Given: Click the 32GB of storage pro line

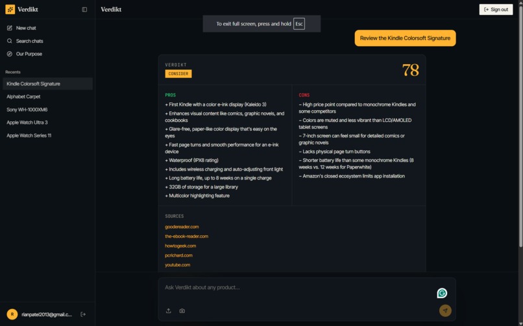Looking at the screenshot, I should 201,187.
